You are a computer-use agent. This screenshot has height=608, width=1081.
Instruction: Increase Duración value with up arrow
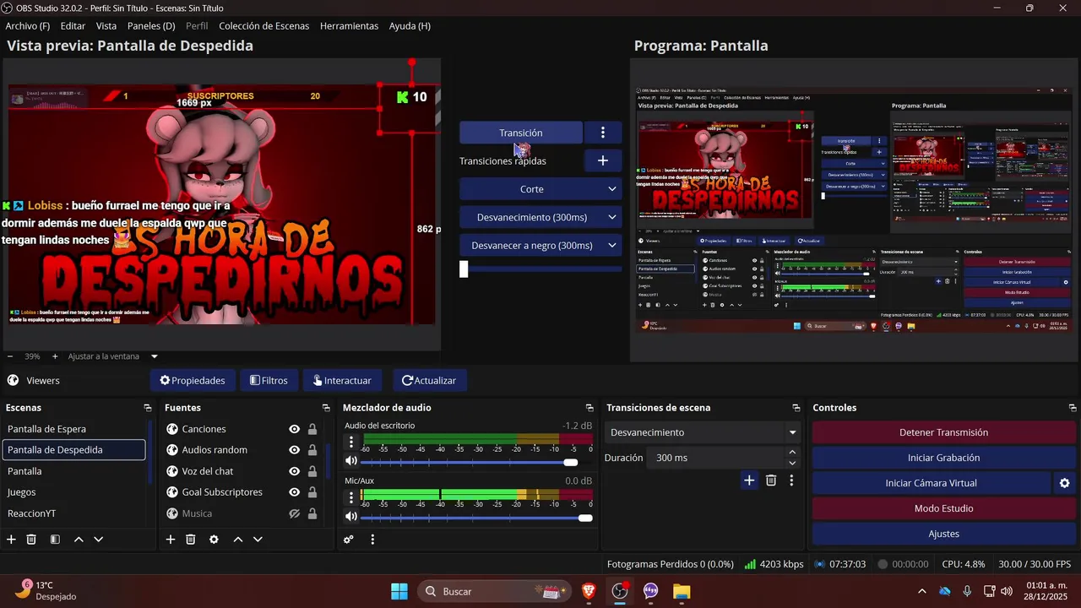coord(792,453)
